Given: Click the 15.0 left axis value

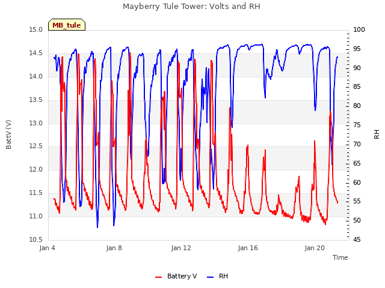Looking at the screenshot, I should click(x=35, y=29).
